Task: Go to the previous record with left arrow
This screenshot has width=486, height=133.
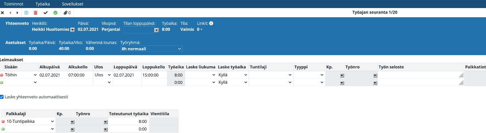Action: [10, 13]
